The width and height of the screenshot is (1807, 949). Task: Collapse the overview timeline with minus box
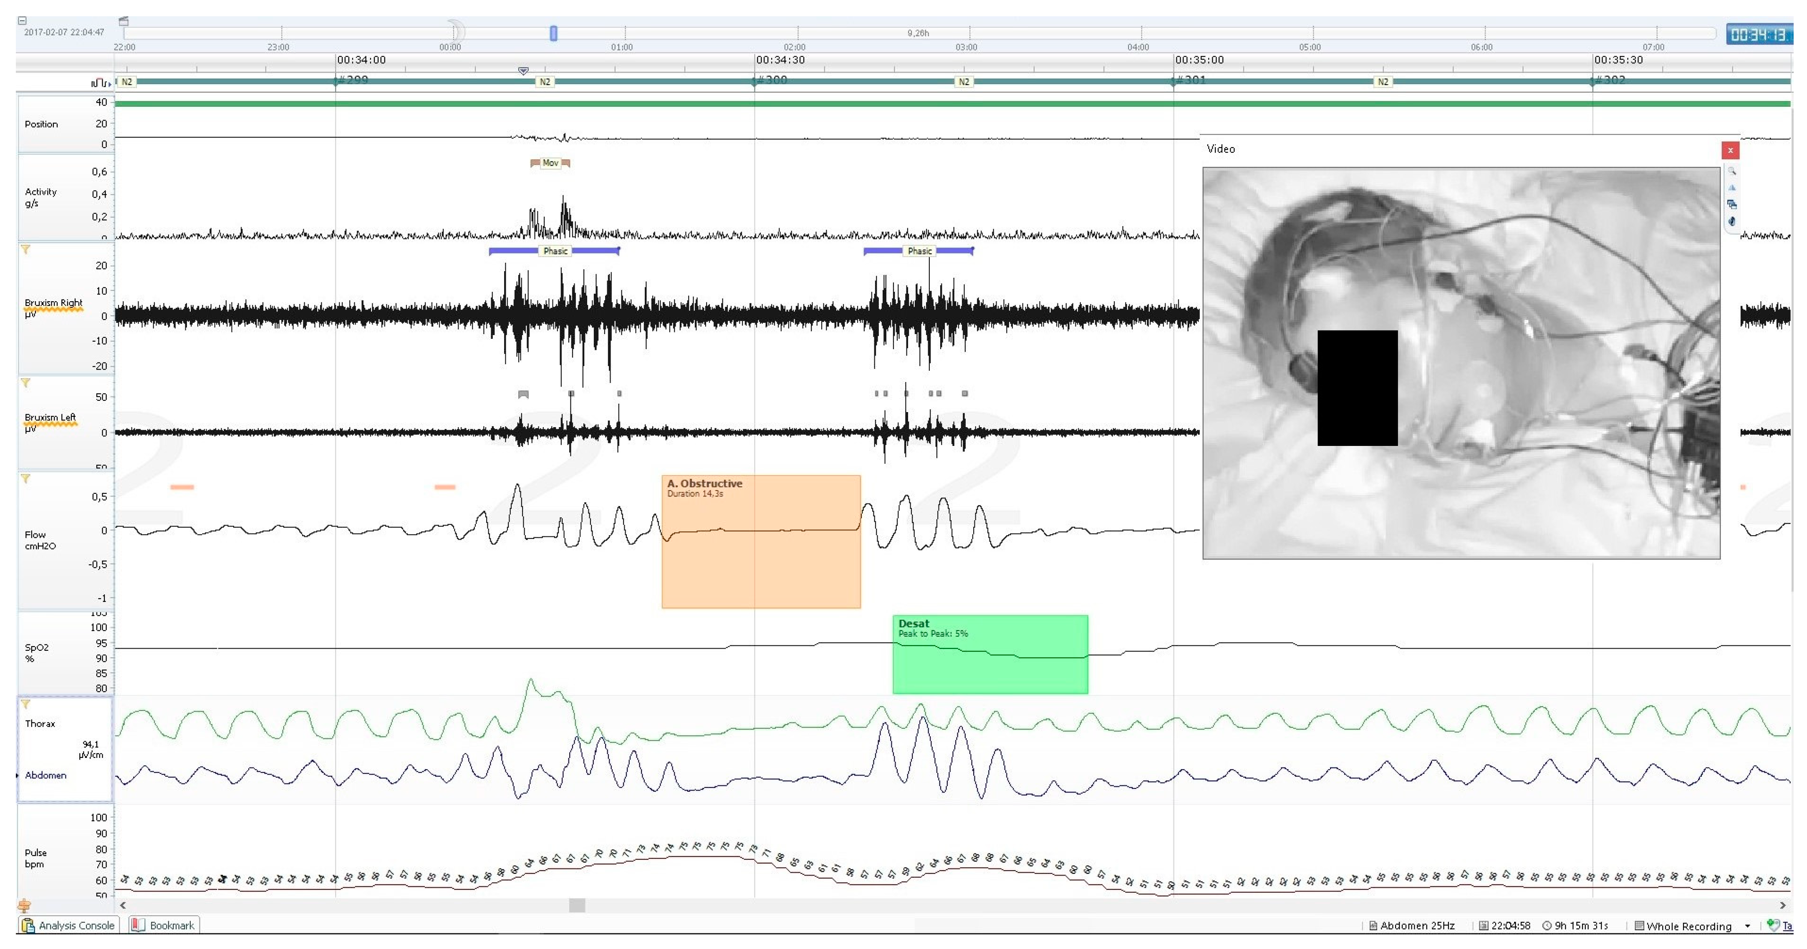pyautogui.click(x=22, y=21)
